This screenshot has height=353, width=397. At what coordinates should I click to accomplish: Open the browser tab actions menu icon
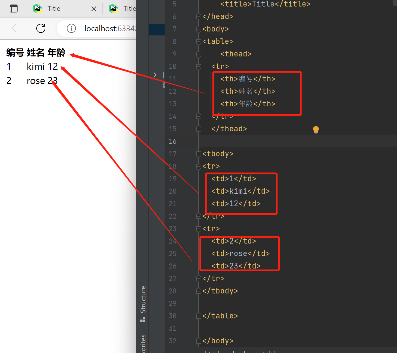14,9
